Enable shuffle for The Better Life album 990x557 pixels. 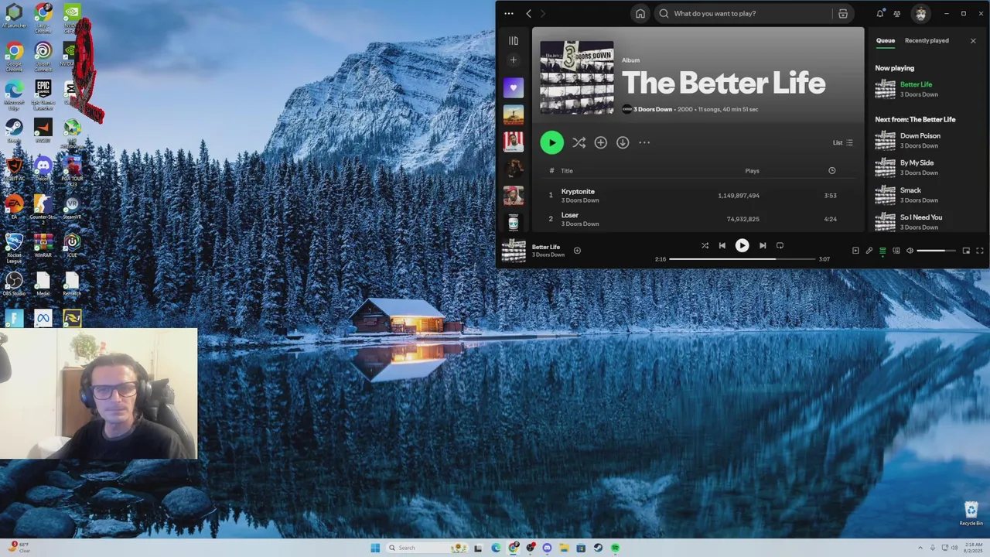[x=579, y=142]
